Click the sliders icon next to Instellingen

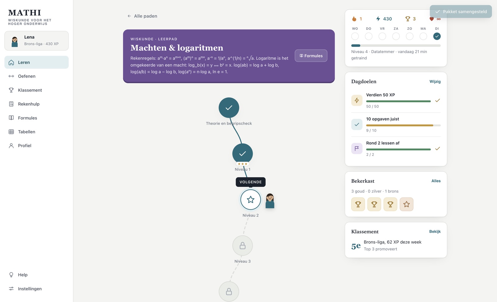(x=11, y=289)
